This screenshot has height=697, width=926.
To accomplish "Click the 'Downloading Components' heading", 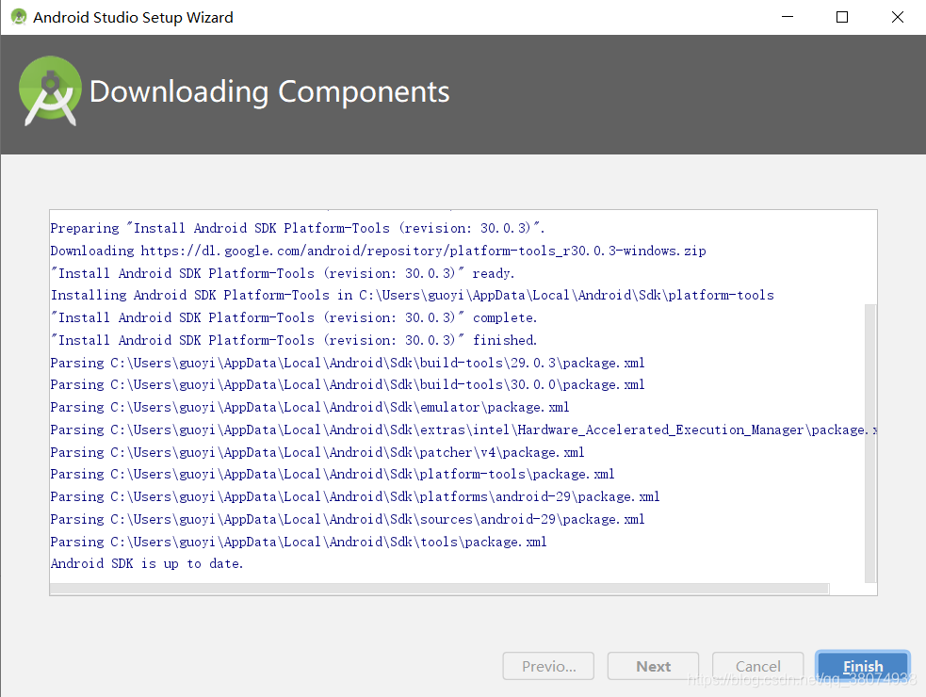I will pyautogui.click(x=269, y=91).
